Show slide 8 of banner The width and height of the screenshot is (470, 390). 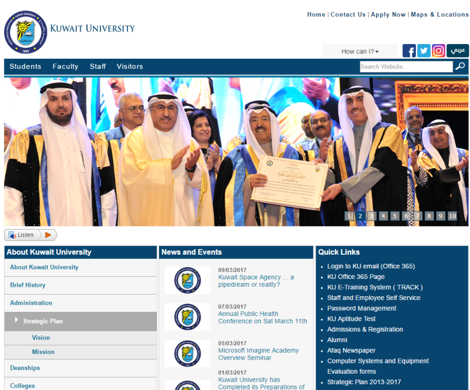(x=429, y=216)
